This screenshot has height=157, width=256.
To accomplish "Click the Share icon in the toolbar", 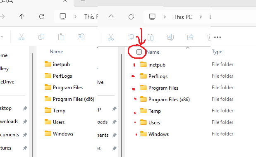I will (x=190, y=37).
